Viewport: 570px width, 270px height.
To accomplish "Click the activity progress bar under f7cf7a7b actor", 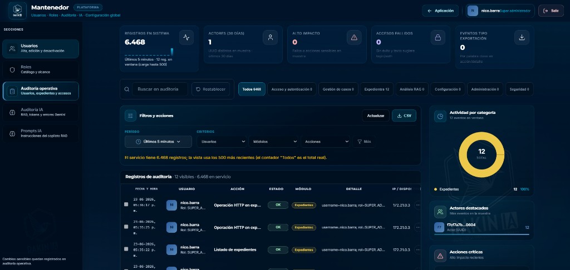I will 481,234.
